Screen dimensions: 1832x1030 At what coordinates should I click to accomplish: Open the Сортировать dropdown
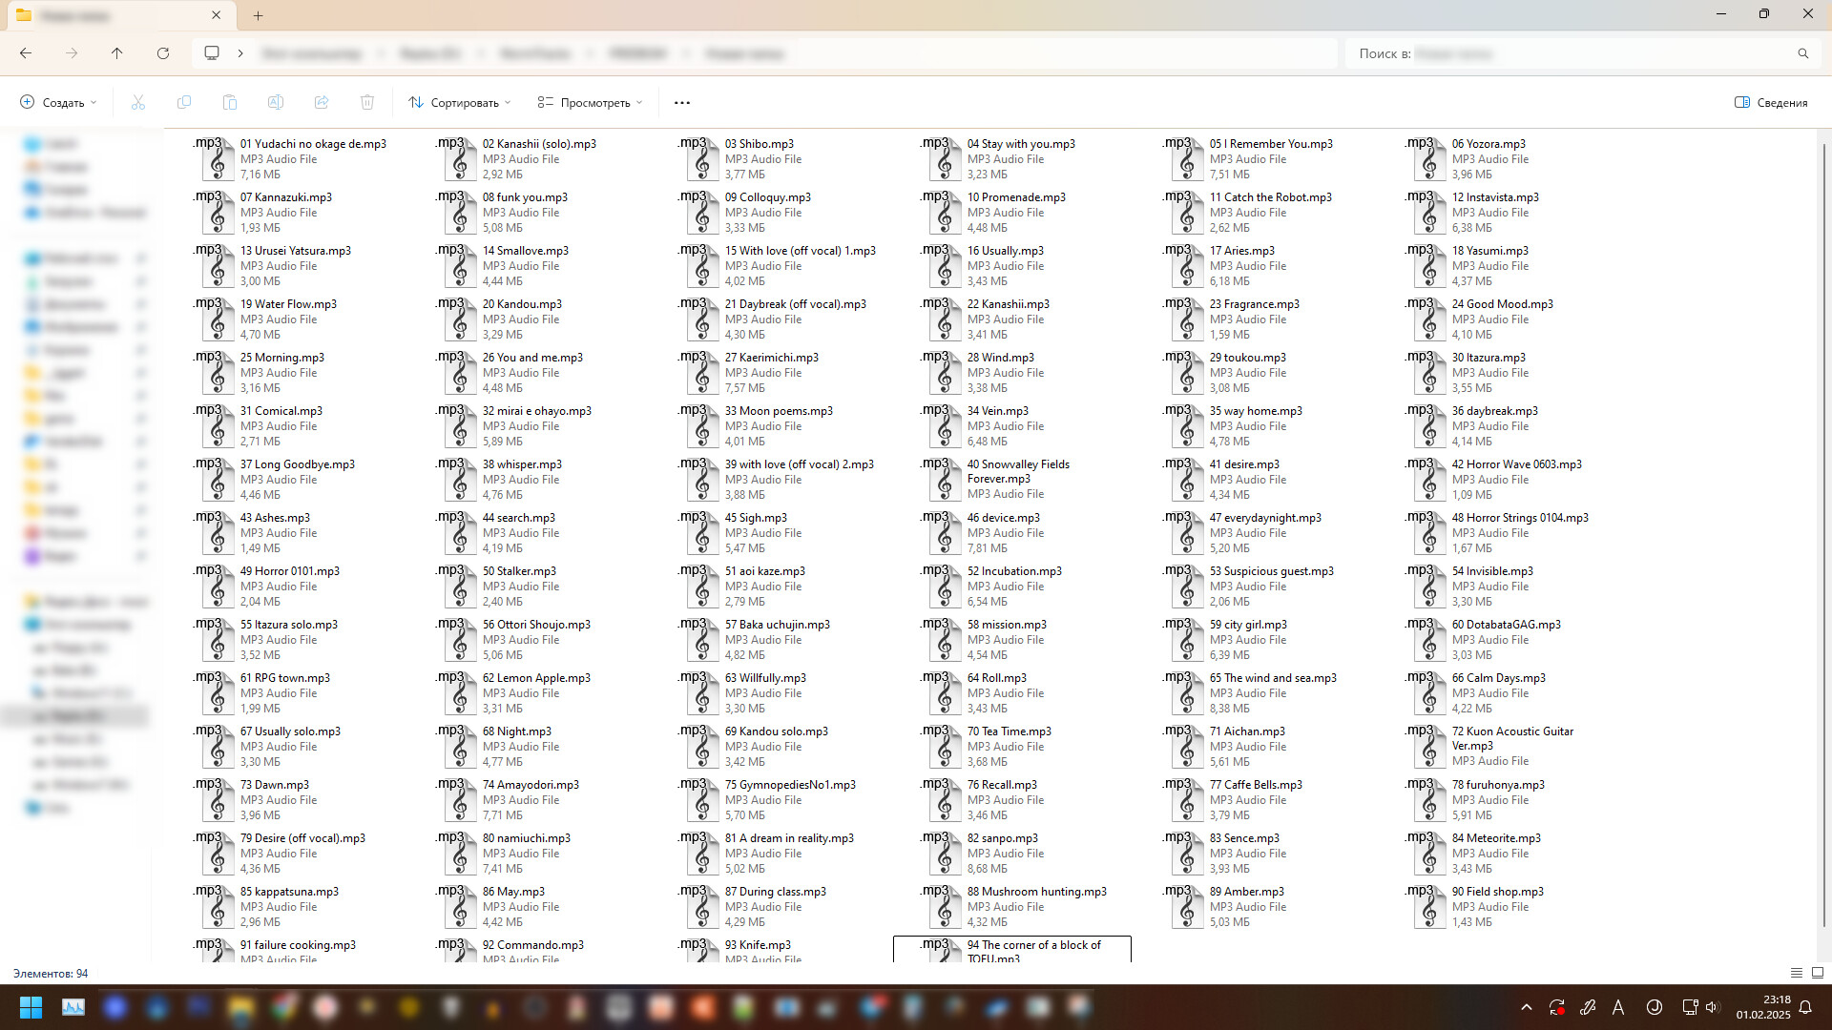(460, 102)
